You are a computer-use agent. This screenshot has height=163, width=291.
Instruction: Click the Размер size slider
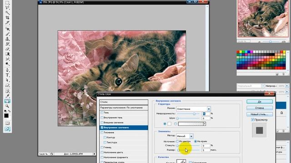coord(188,150)
